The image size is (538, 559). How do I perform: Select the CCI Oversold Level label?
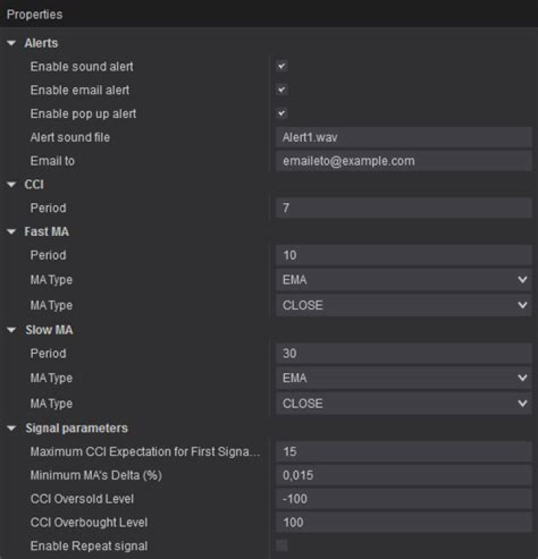tap(82, 499)
